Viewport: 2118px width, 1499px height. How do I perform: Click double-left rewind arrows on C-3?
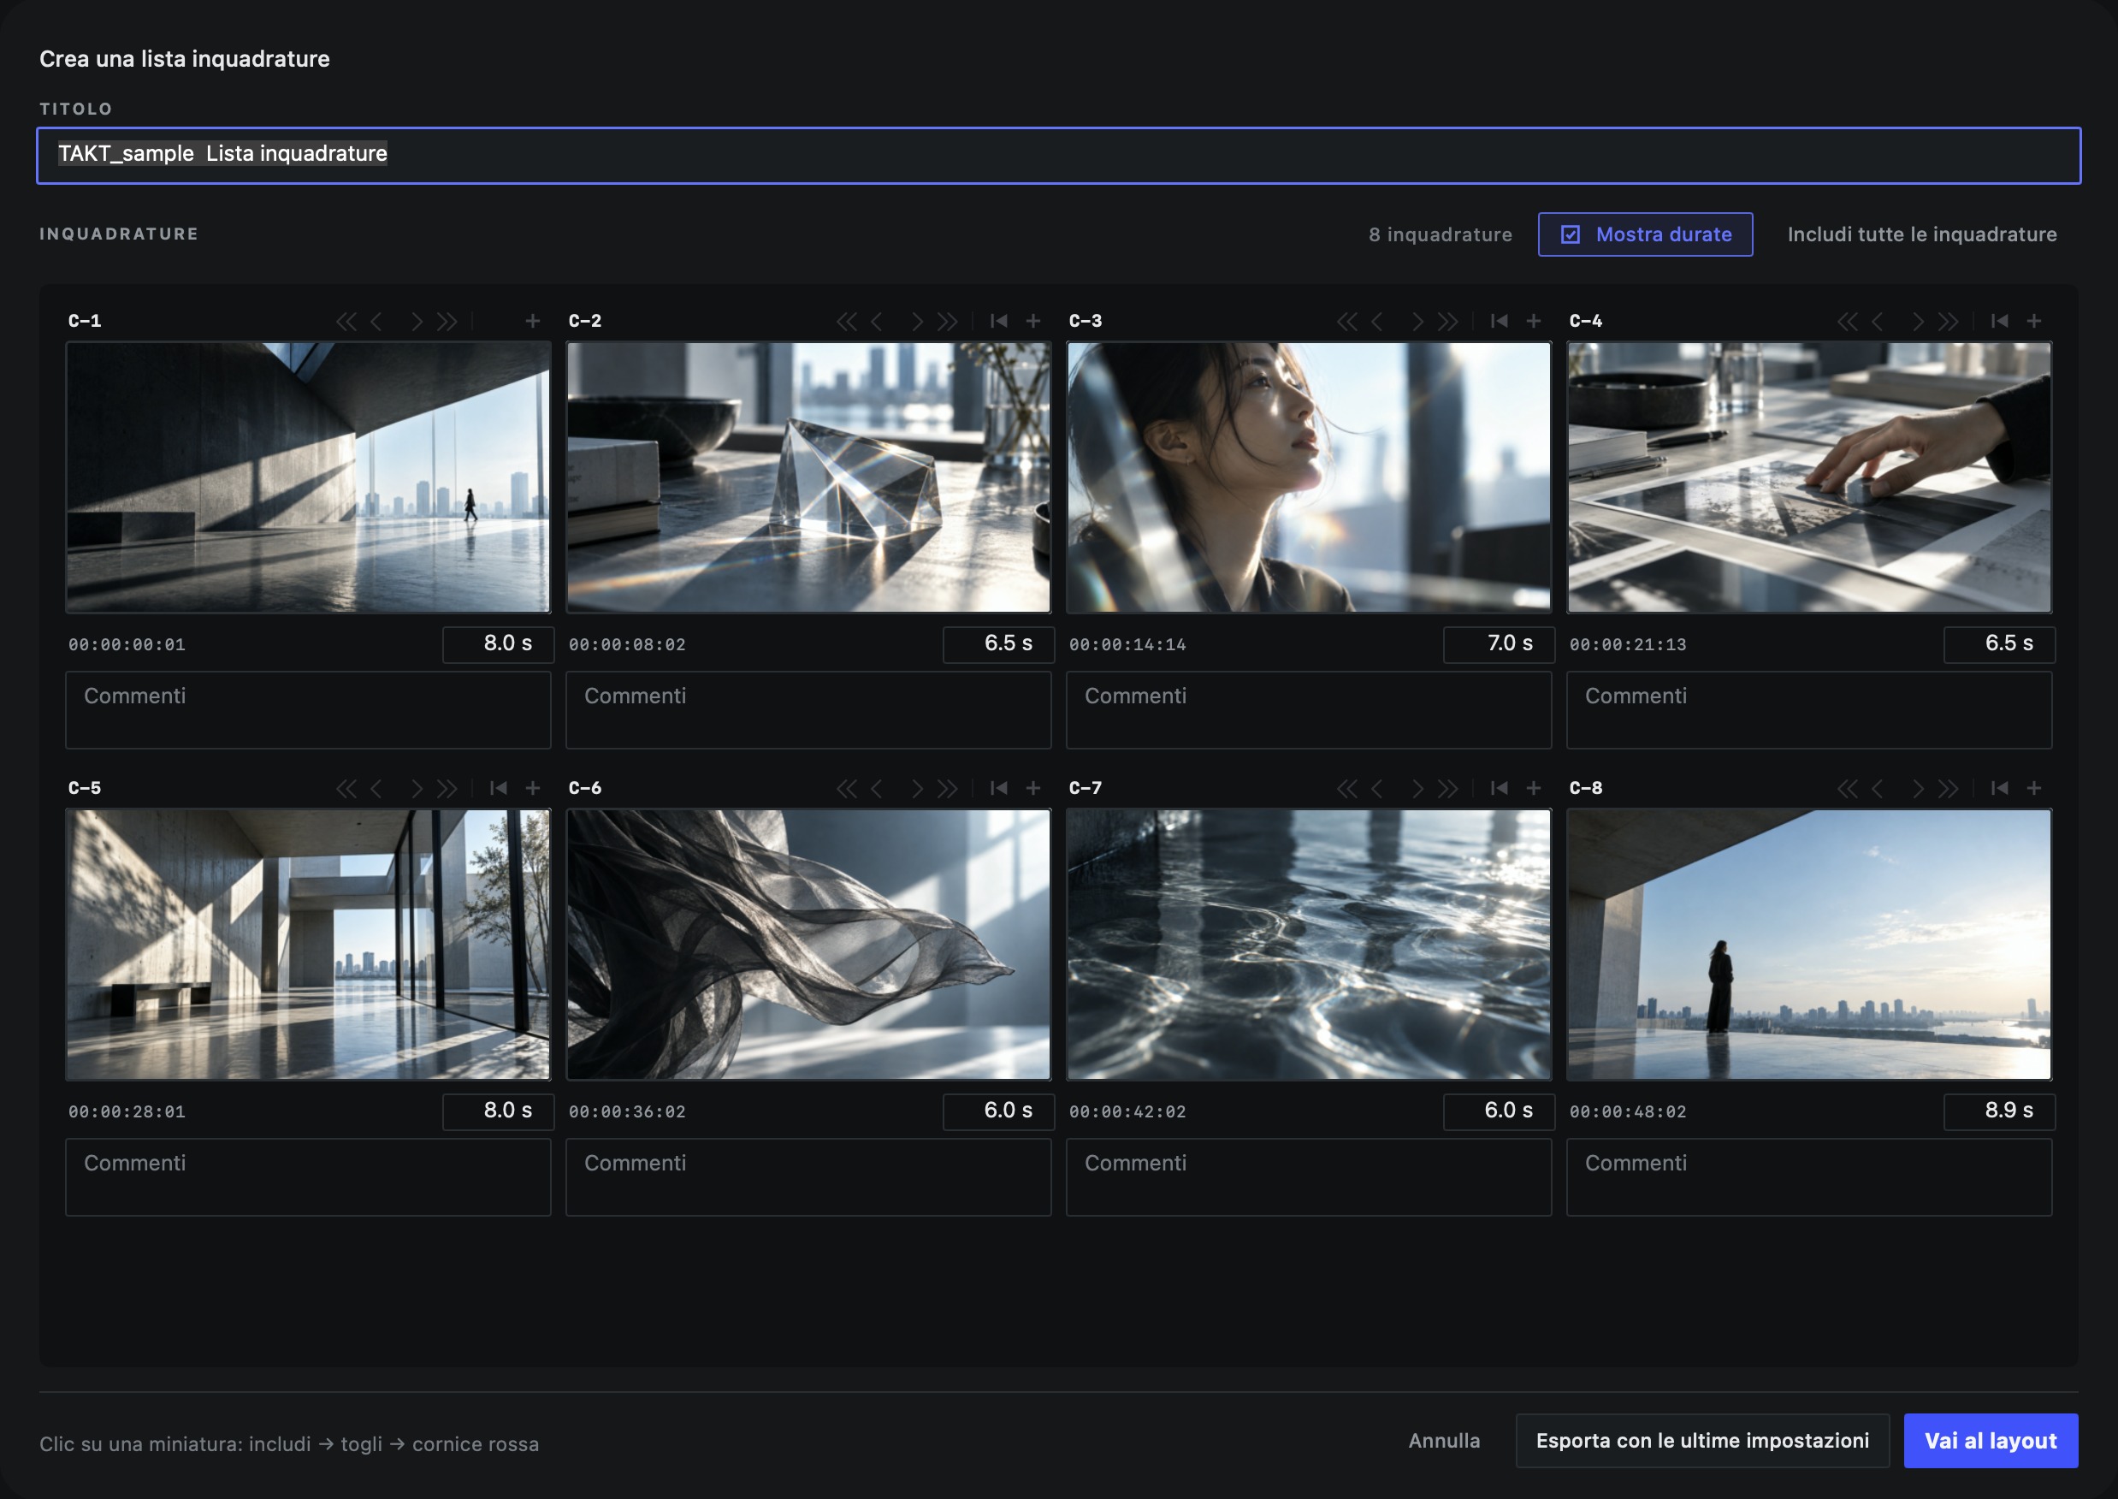point(1346,321)
